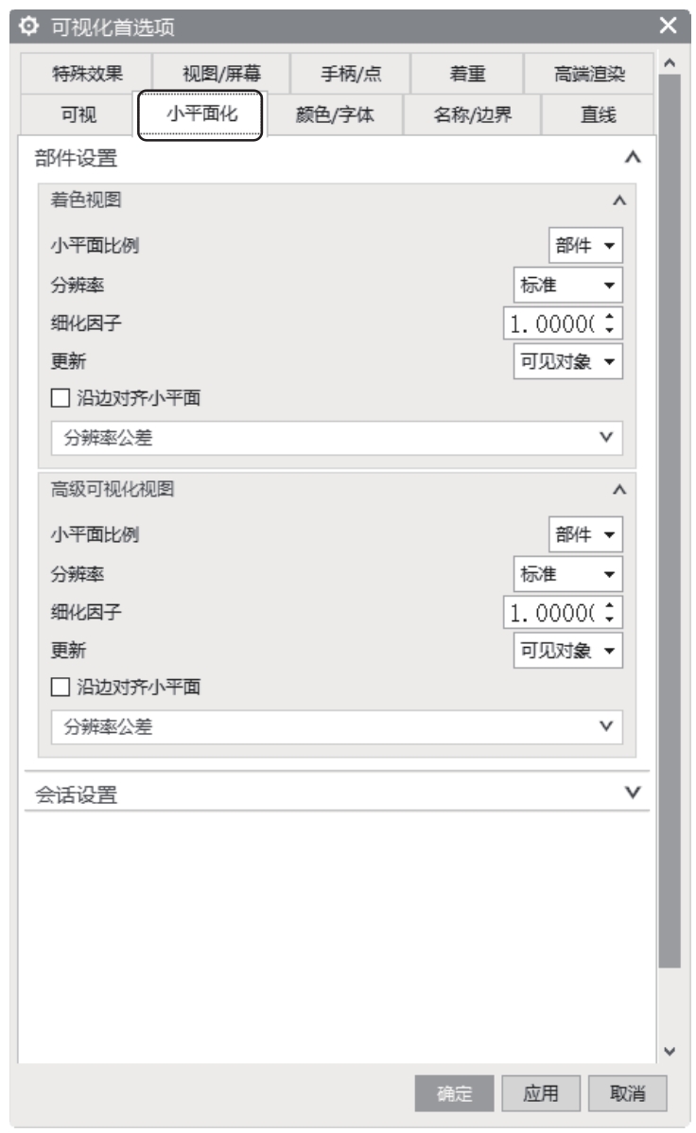
Task: Collapse the 高级可视化视图 group arrow
Action: [619, 490]
